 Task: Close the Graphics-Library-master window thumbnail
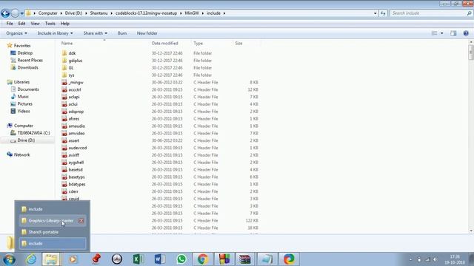pyautogui.click(x=81, y=221)
